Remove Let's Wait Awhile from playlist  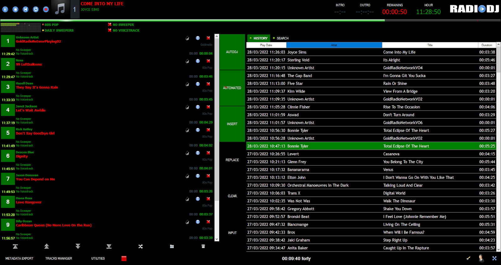pos(208,107)
